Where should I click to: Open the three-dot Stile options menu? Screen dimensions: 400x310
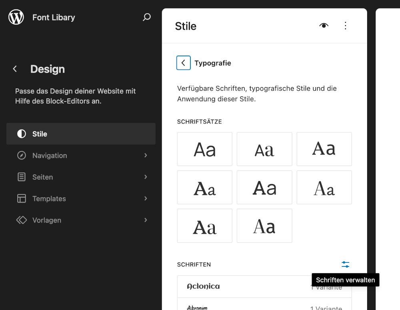pos(346,26)
